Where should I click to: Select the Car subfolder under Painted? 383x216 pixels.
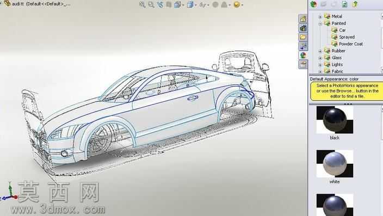click(342, 30)
